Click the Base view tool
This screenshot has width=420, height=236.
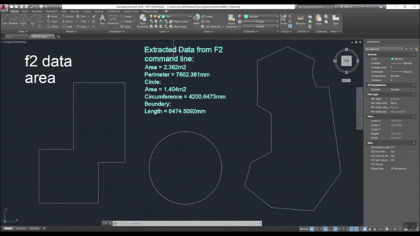pos(335,20)
